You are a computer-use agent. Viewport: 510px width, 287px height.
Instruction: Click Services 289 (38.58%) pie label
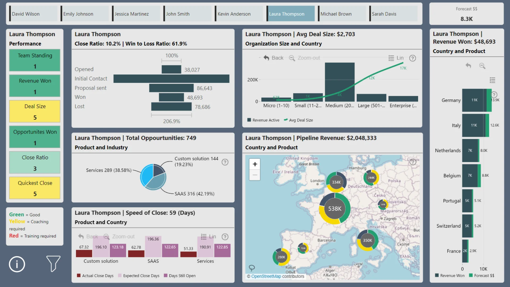(x=109, y=170)
